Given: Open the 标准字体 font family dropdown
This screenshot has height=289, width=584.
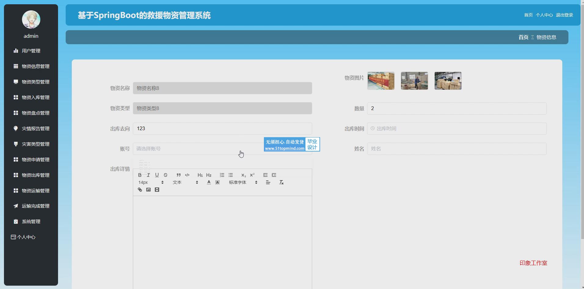Looking at the screenshot, I should [243, 182].
